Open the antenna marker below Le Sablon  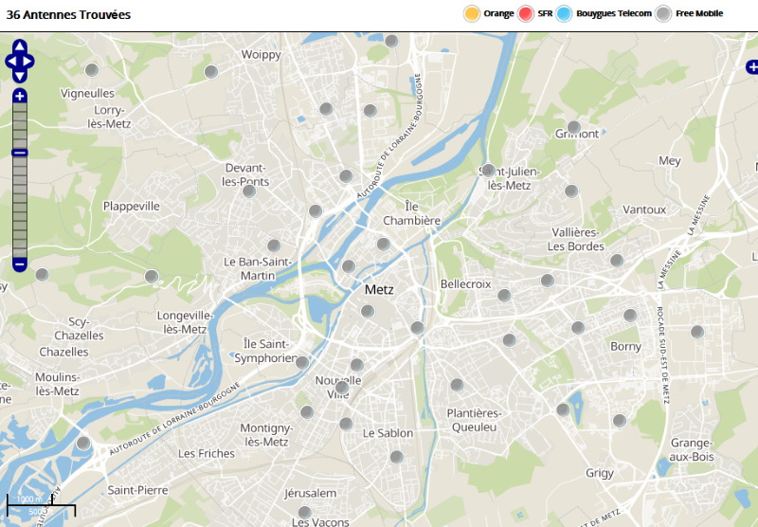pos(396,457)
